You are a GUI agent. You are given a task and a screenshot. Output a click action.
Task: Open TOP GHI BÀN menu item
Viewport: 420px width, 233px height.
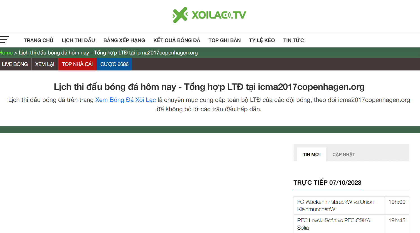pos(224,40)
